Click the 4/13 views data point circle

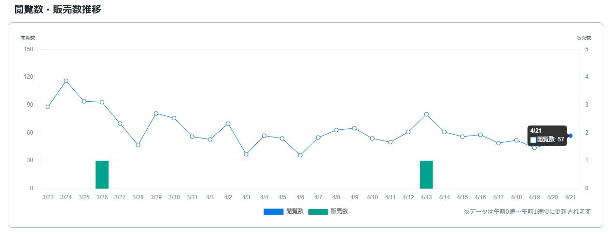(426, 114)
